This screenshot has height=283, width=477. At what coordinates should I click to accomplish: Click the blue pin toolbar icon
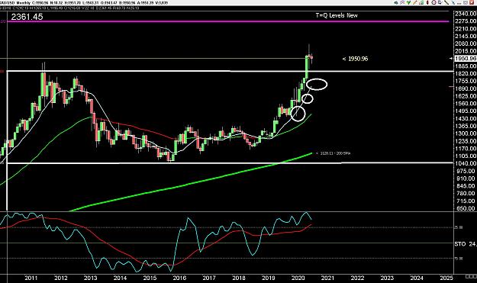tap(453, 2)
